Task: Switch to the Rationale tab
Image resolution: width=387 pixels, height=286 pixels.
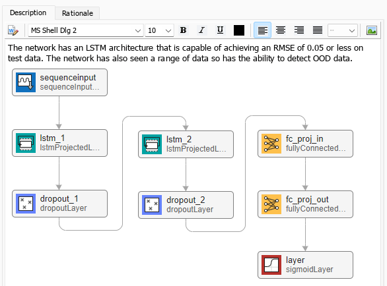Action: [77, 13]
